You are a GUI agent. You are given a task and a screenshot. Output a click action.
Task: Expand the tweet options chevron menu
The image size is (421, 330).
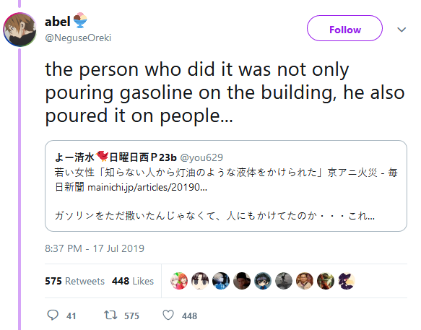(402, 30)
